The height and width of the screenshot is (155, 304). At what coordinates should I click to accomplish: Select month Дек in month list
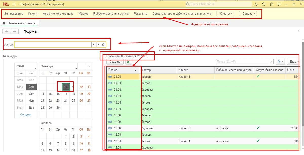(x=31, y=108)
